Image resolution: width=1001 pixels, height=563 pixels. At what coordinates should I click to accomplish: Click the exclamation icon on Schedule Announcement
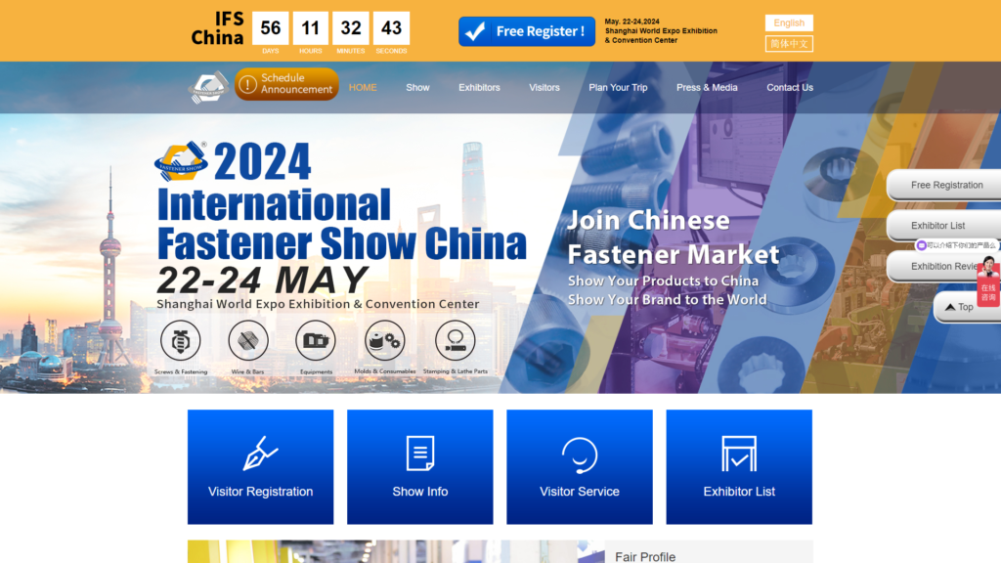(x=247, y=84)
